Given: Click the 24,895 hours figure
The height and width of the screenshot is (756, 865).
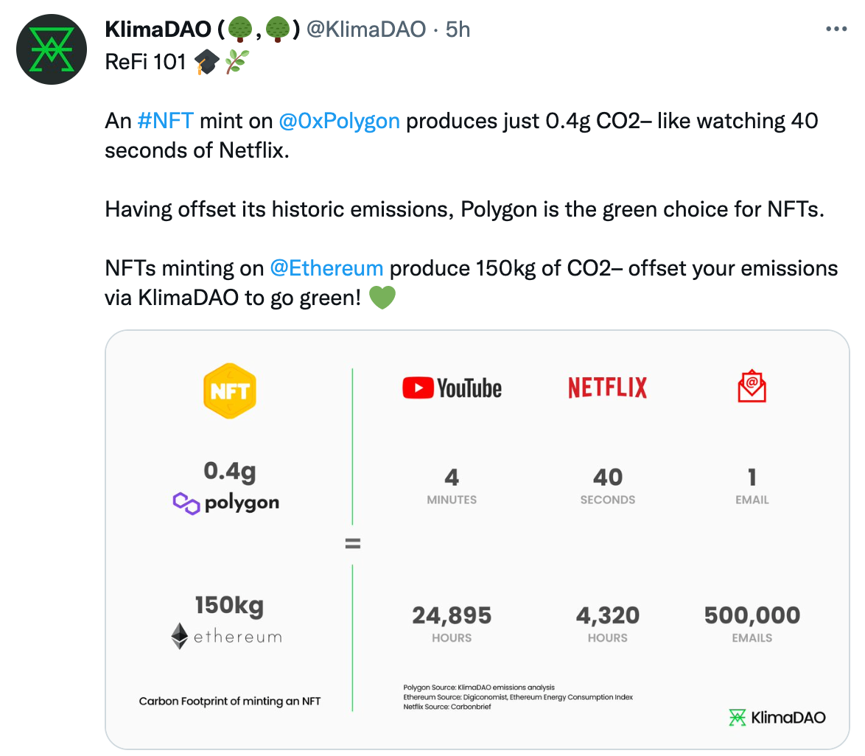Looking at the screenshot, I should [x=452, y=616].
